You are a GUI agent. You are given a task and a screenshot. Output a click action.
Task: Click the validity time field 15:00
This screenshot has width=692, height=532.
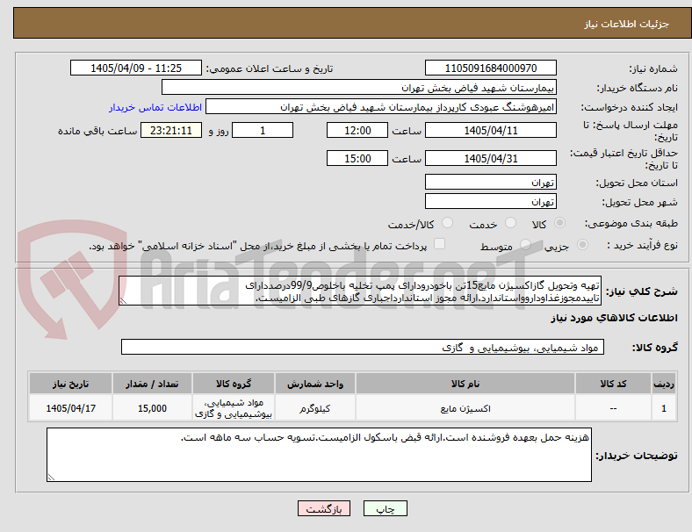[x=357, y=158]
